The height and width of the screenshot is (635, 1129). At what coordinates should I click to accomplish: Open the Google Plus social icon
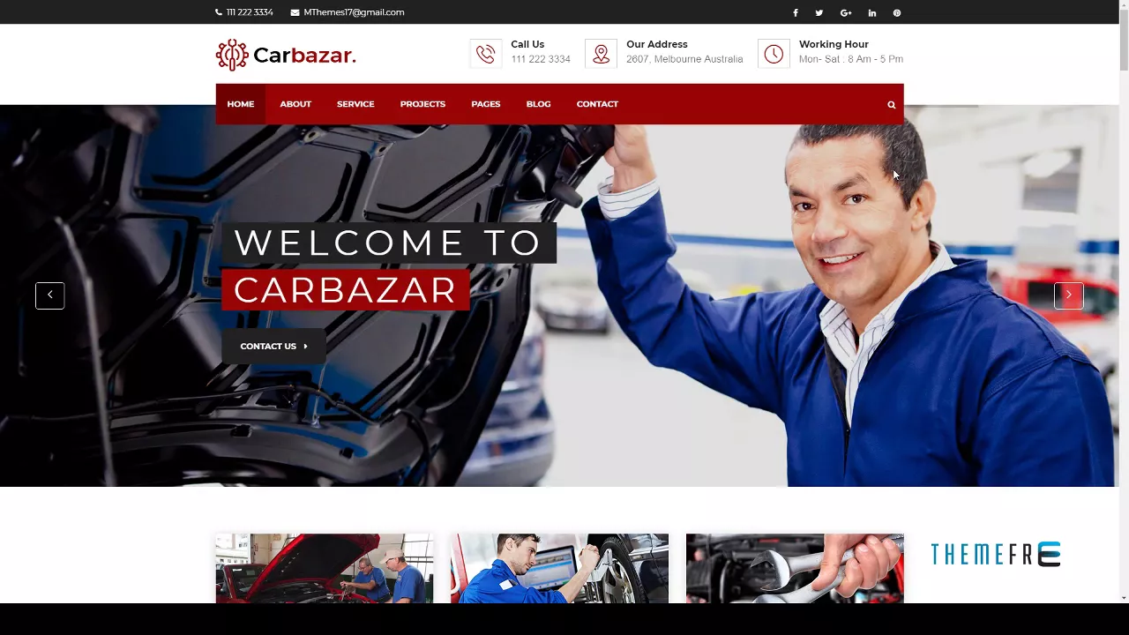(x=846, y=12)
